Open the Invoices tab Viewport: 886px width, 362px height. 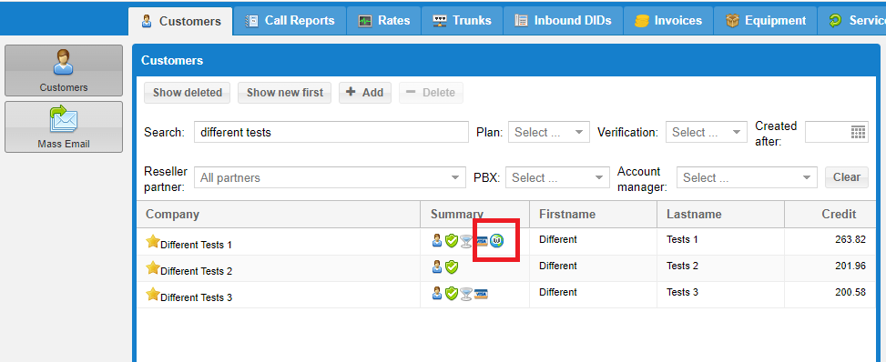click(668, 21)
